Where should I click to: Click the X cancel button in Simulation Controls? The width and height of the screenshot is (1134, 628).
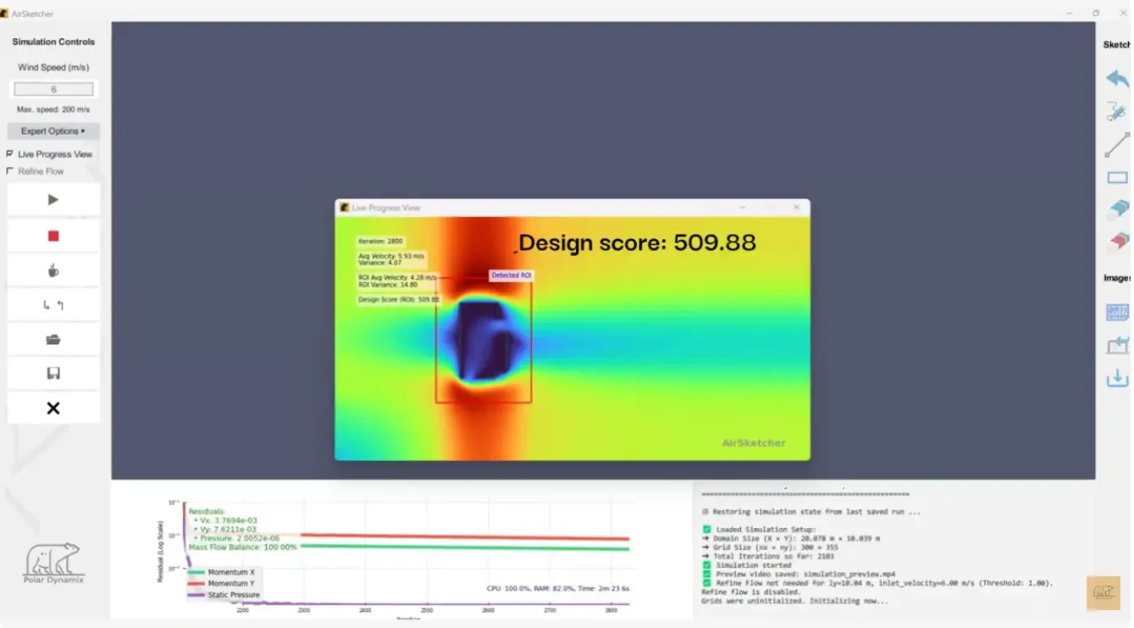coord(53,408)
